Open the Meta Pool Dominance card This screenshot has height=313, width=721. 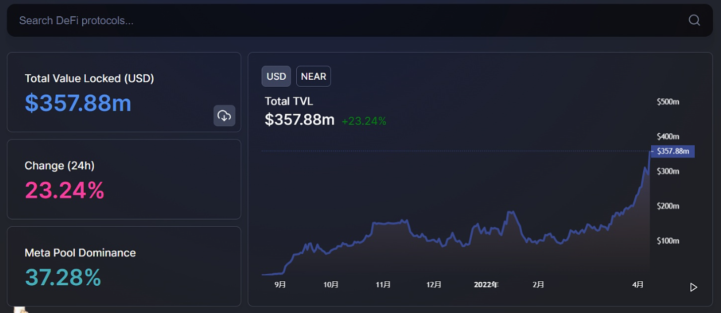click(124, 266)
